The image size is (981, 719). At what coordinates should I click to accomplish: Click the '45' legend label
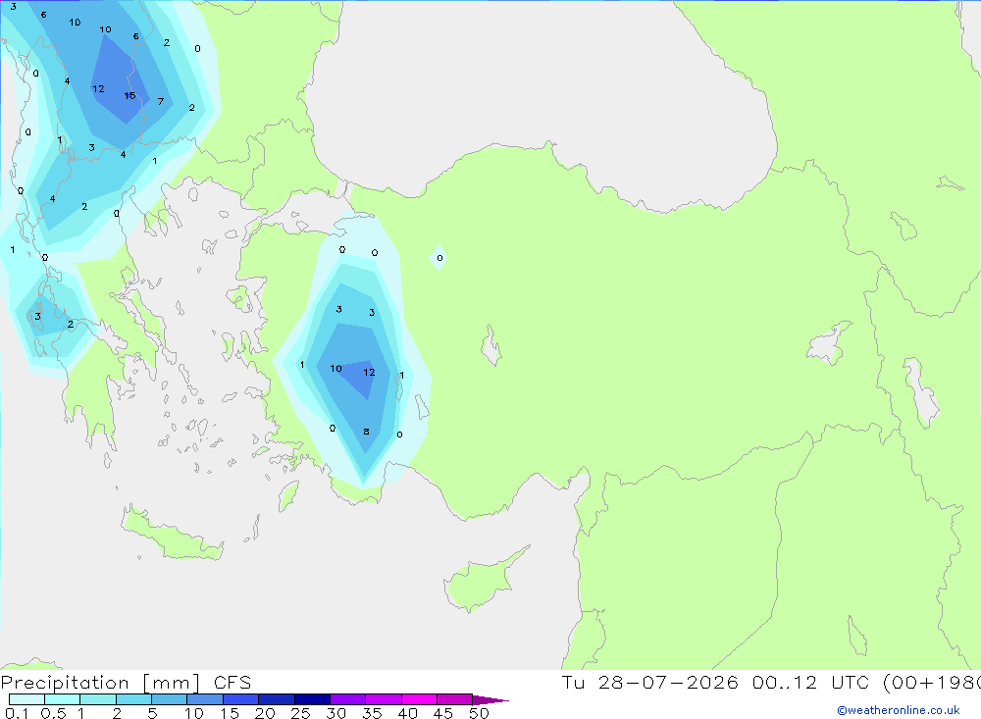[443, 713]
